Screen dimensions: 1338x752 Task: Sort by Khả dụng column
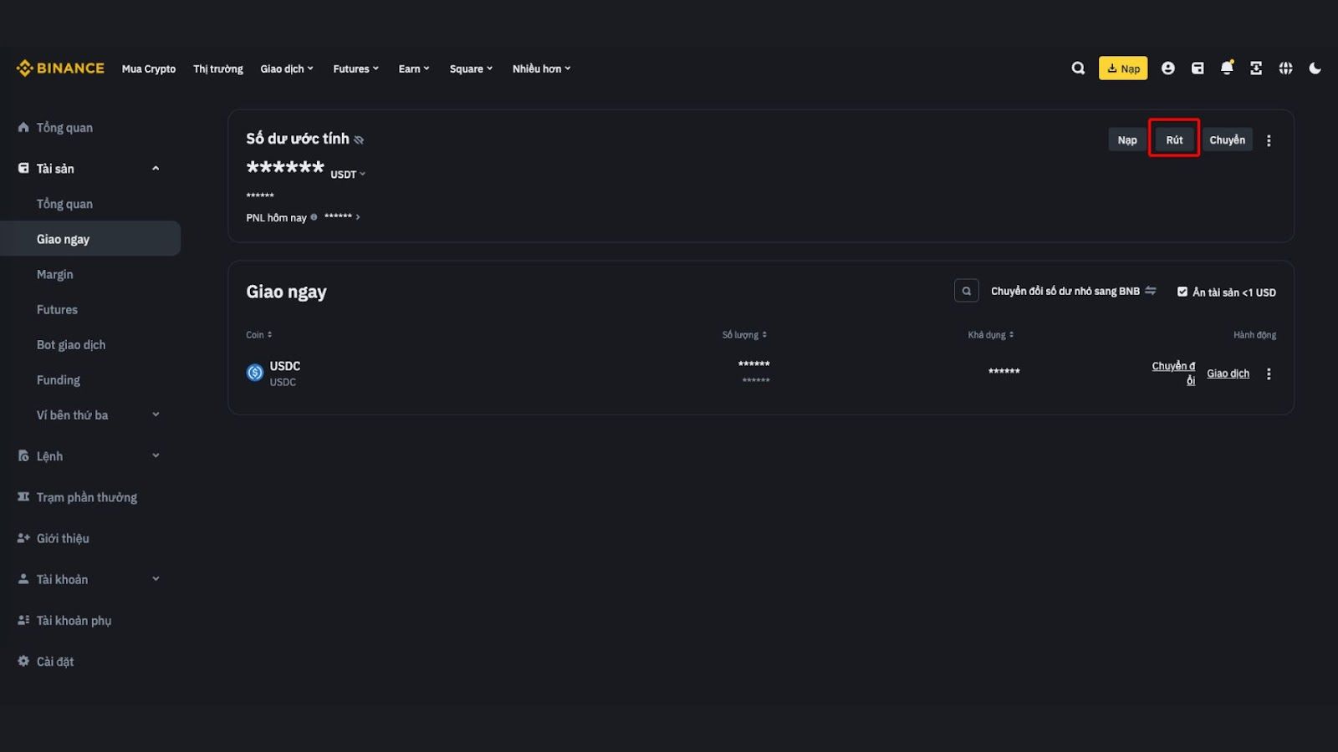tap(991, 335)
